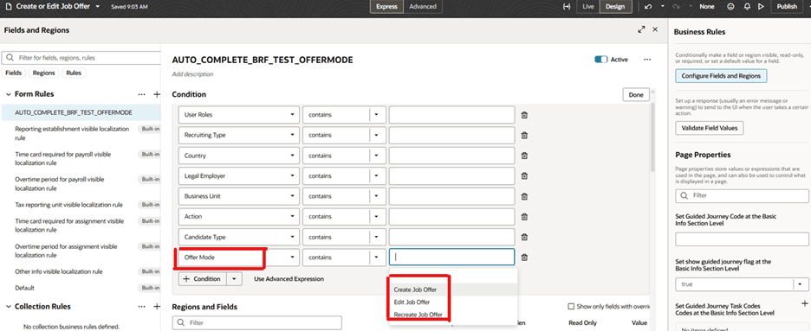This screenshot has height=331, width=811.
Task: Switch to the Advanced mode tab
Action: pyautogui.click(x=423, y=7)
